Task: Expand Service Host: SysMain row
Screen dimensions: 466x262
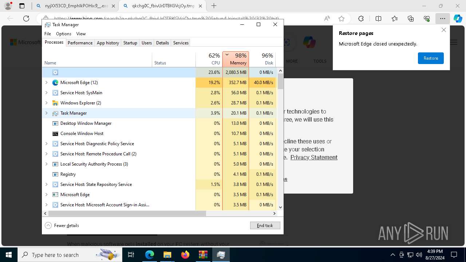Action: (46, 93)
